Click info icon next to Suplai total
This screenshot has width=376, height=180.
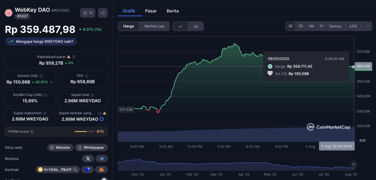(92, 95)
